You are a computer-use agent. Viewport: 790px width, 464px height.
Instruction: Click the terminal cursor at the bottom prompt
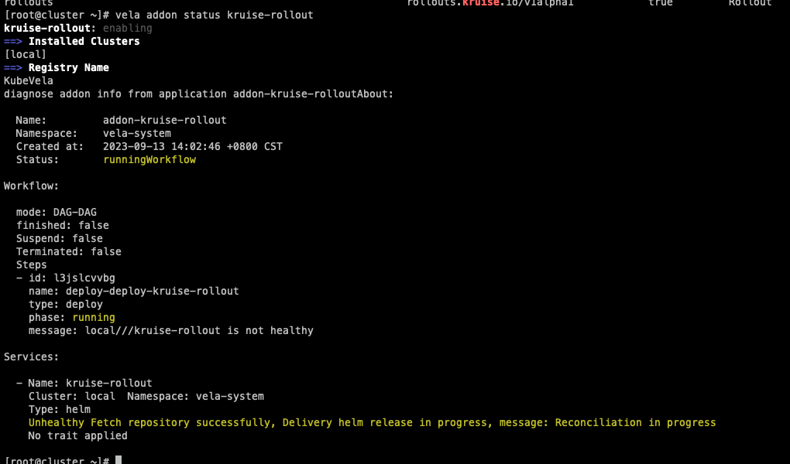(118, 461)
